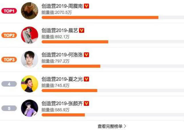This screenshot has height=130, width=184.
Task: Select the rank 4 badge
Action: point(9,84)
